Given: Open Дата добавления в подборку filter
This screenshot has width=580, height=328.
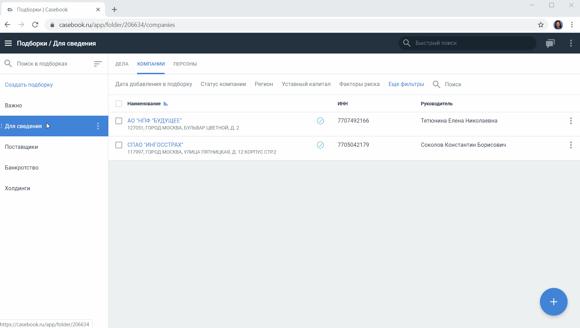Looking at the screenshot, I should coord(154,84).
